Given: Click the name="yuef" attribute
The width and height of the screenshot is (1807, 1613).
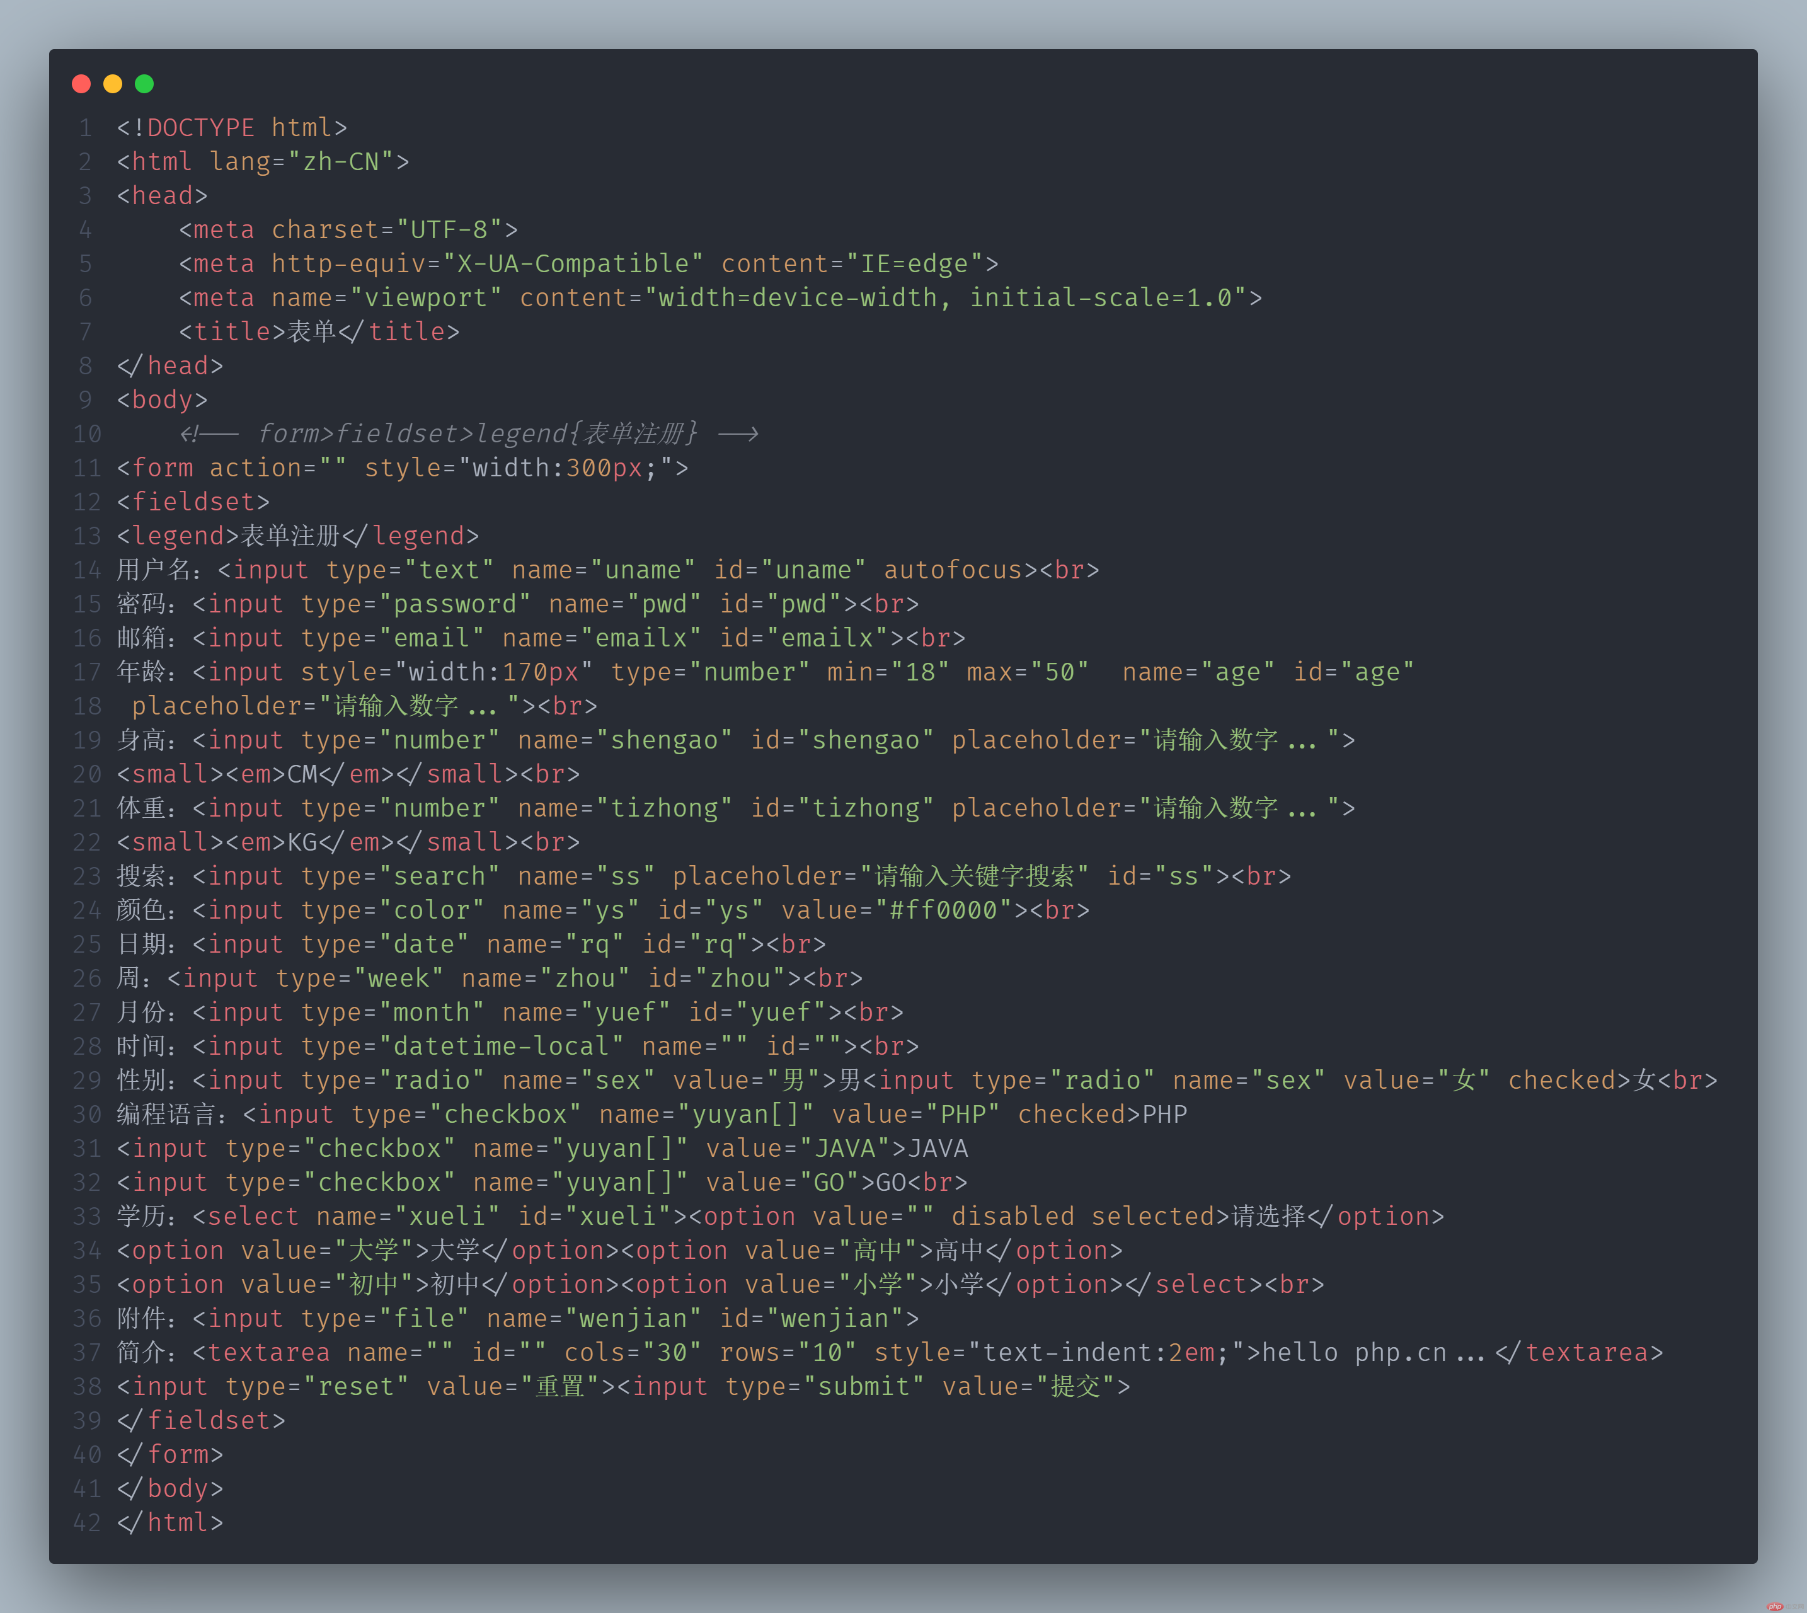Looking at the screenshot, I should pos(587,1012).
